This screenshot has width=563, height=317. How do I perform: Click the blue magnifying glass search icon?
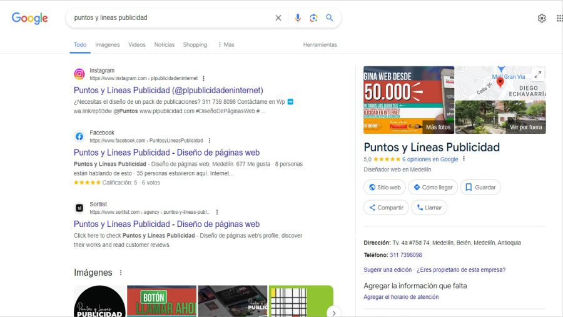click(x=330, y=18)
